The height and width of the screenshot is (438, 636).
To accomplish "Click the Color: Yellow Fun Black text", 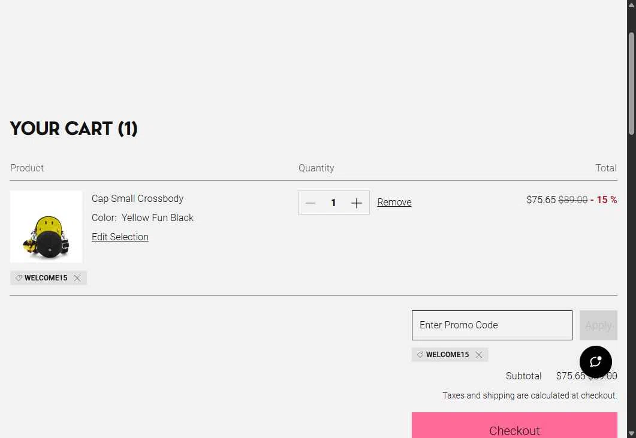I will tap(143, 218).
